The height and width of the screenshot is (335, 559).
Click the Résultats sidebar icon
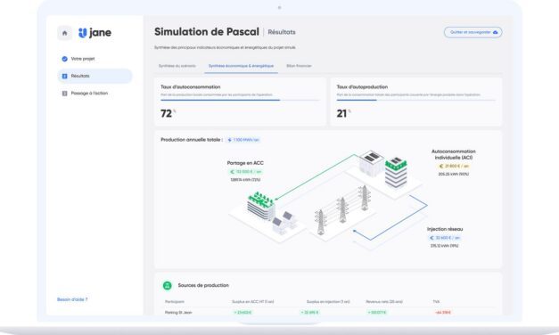pyautogui.click(x=64, y=76)
